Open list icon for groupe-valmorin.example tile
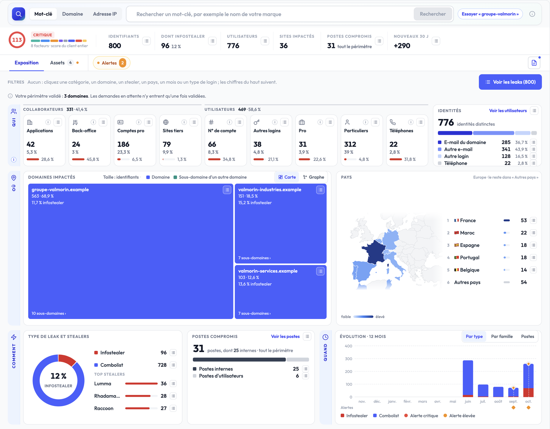This screenshot has width=550, height=429. coord(227,190)
